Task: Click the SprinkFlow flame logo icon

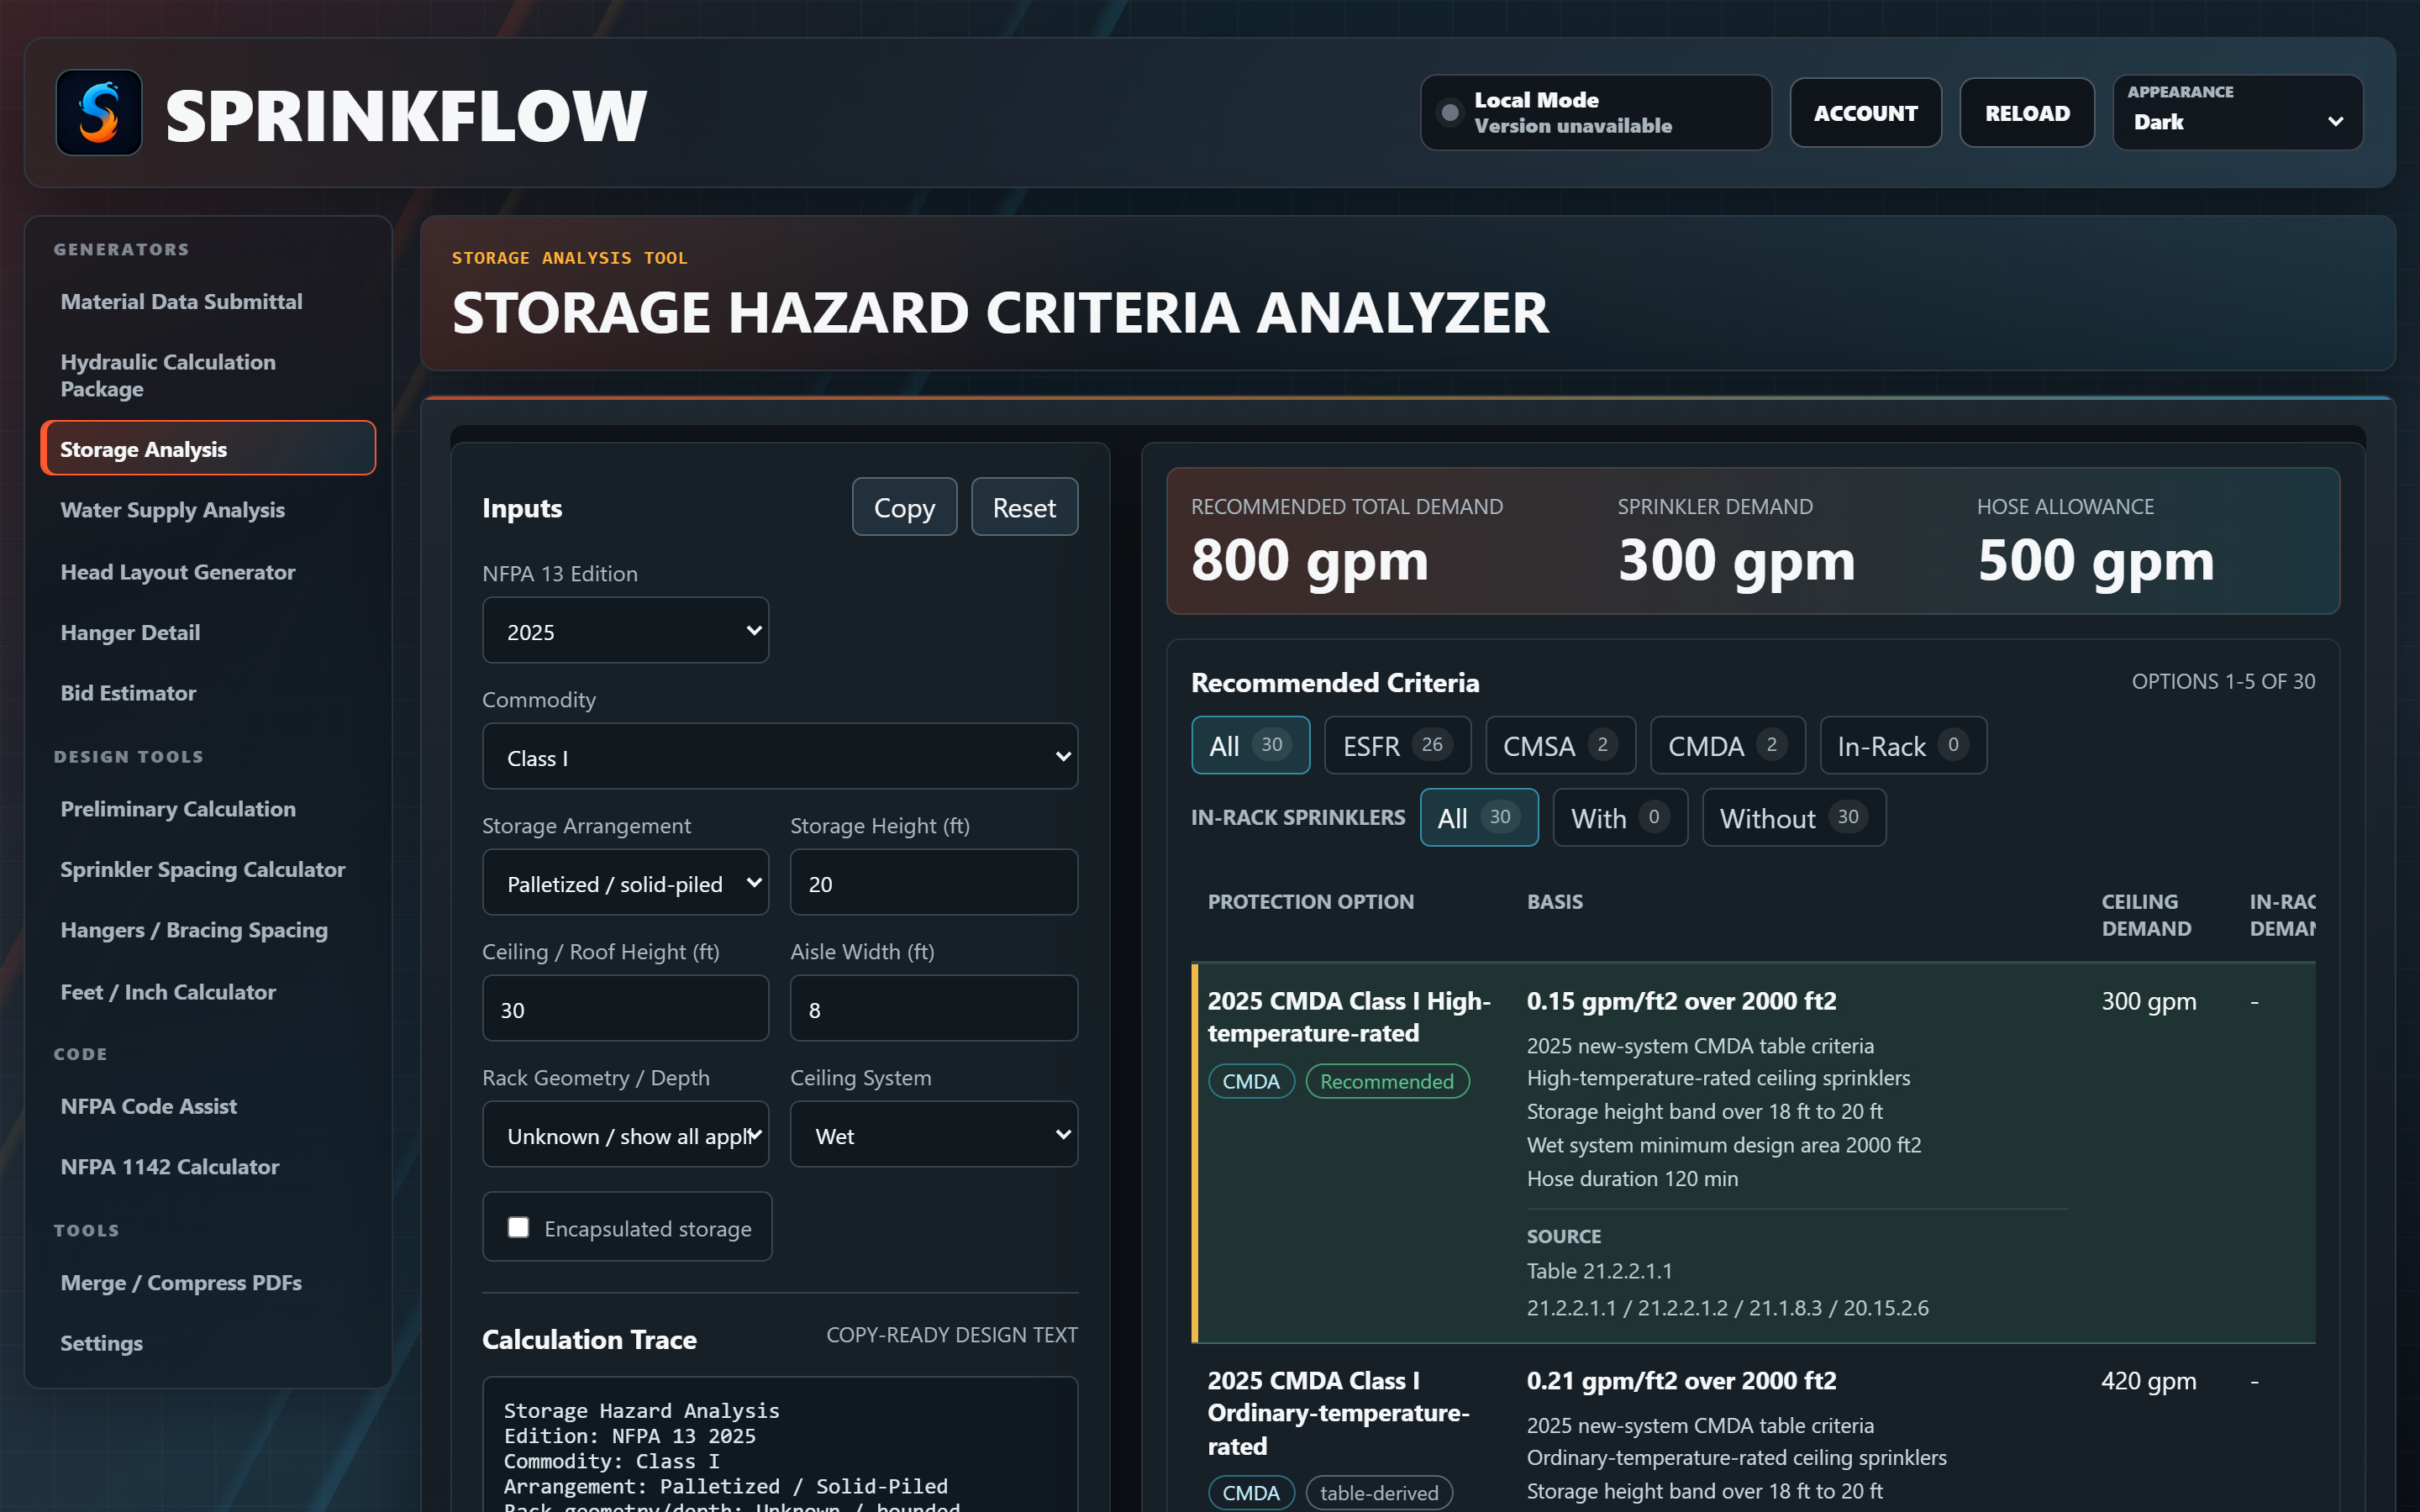Action: coord(99,113)
